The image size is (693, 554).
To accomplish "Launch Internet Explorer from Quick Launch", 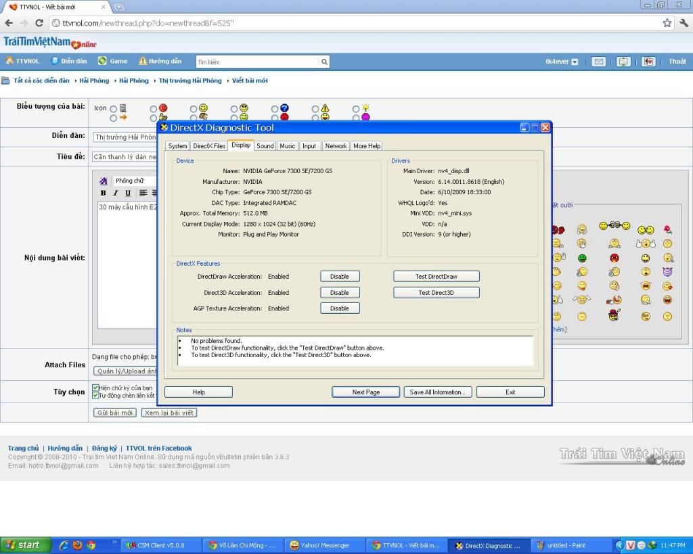I will point(64,546).
